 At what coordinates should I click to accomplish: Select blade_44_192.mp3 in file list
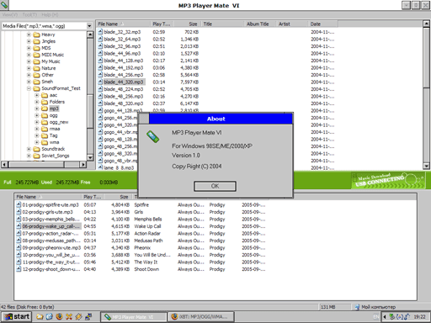click(x=124, y=67)
